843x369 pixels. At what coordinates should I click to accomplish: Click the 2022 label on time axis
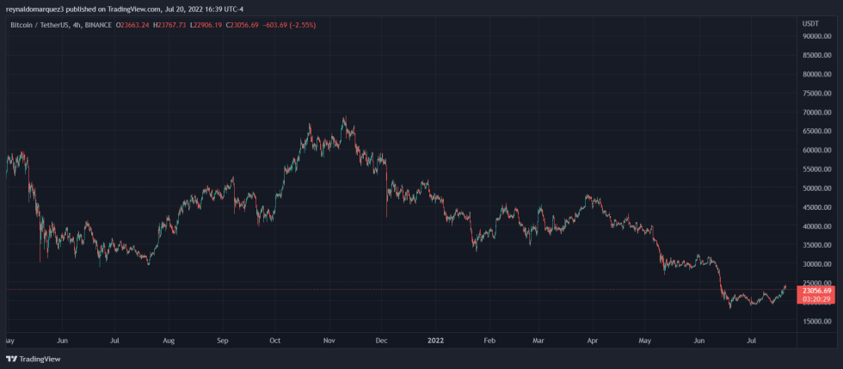434,341
